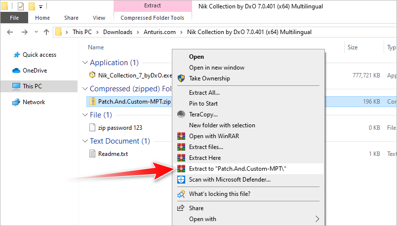Collapse the Application (1) group

click(x=84, y=63)
